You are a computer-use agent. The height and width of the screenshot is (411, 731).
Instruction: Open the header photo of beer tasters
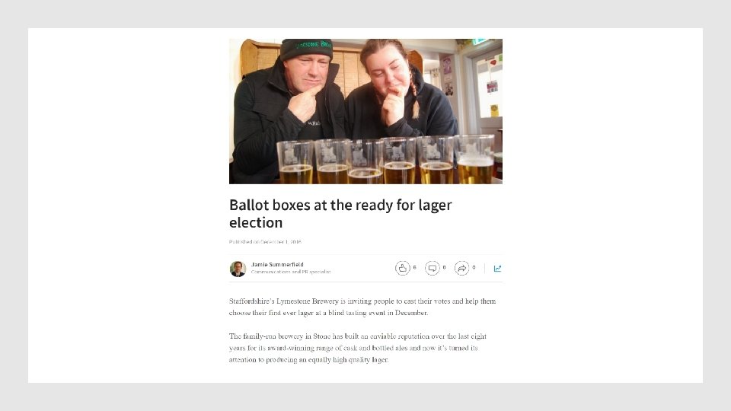[x=365, y=111]
